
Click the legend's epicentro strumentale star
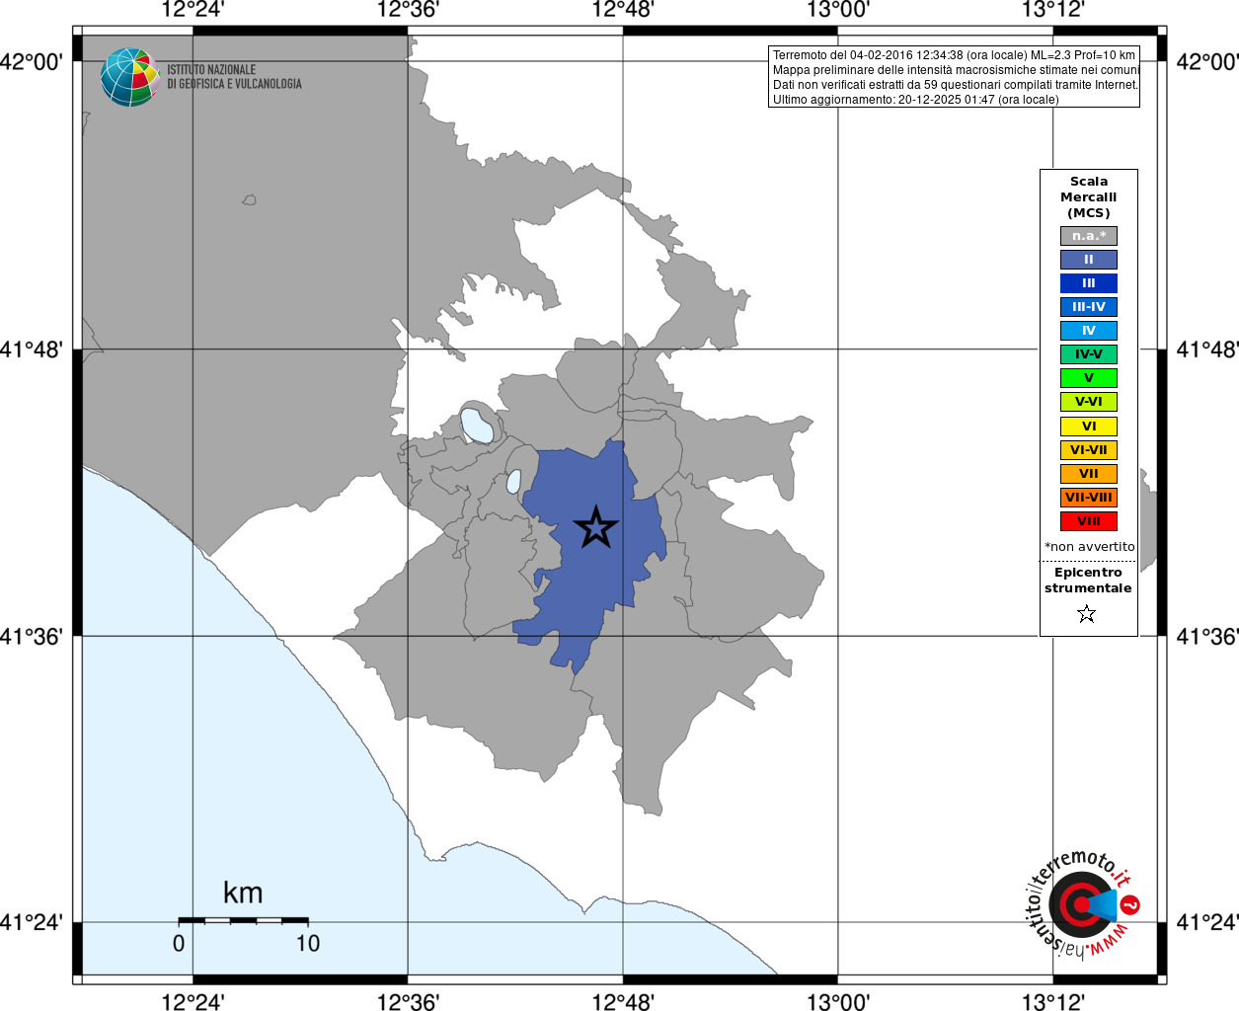coord(1087,614)
